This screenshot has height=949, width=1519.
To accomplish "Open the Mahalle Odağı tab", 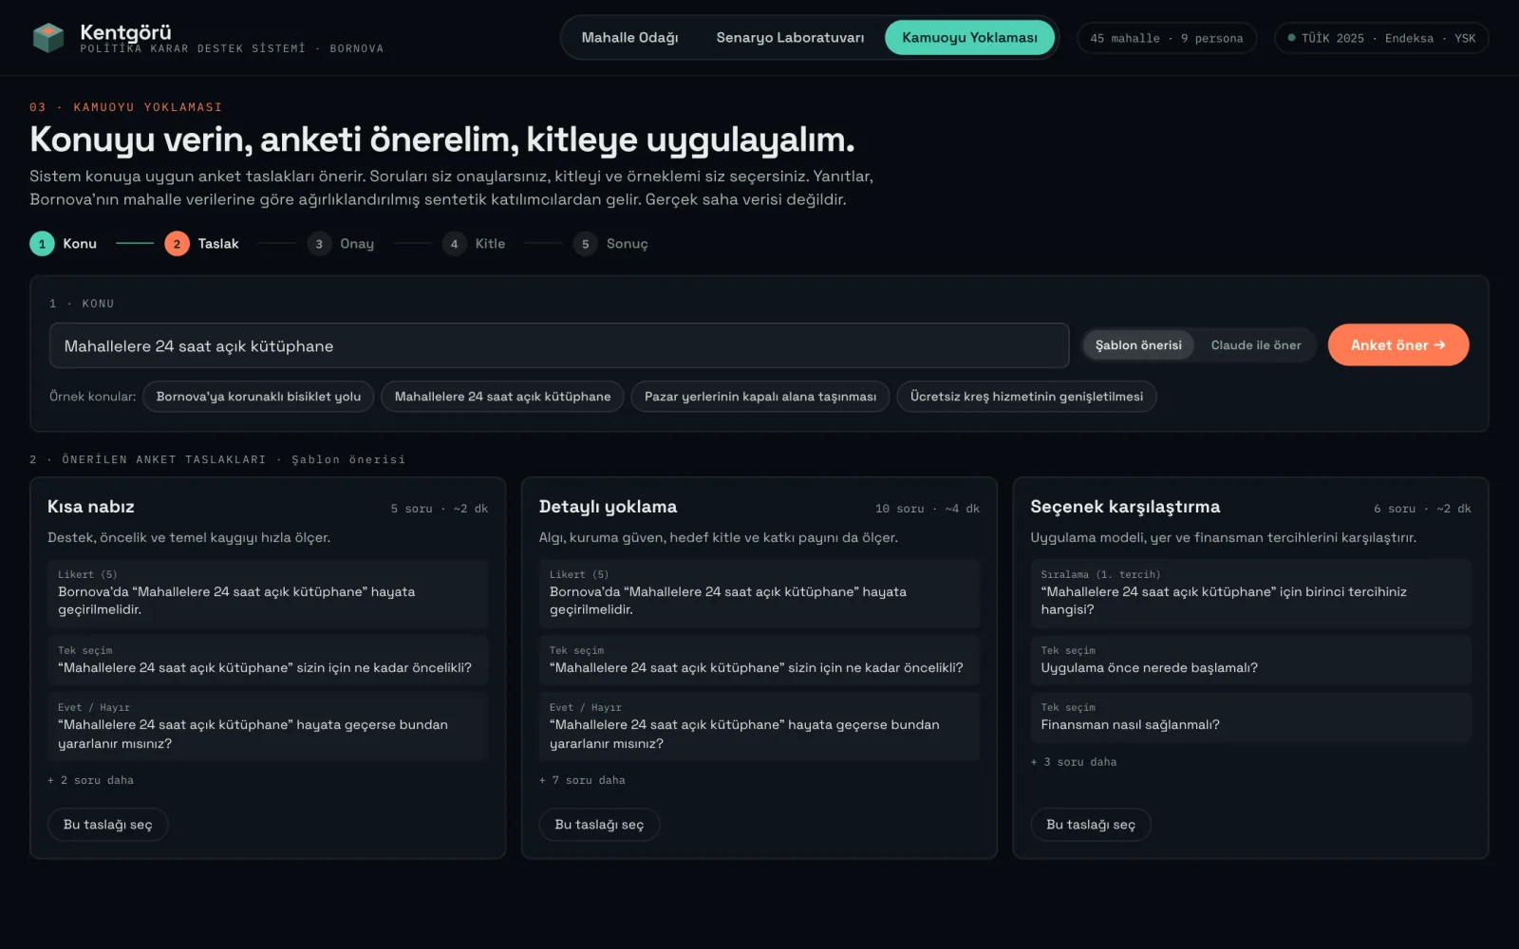I will 629,38.
